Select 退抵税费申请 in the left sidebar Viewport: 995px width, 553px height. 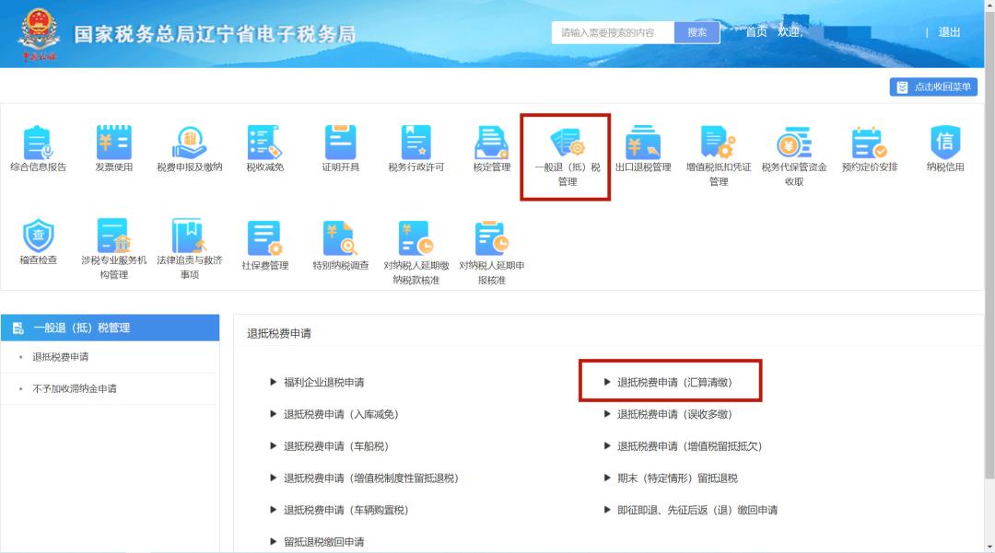(x=61, y=357)
